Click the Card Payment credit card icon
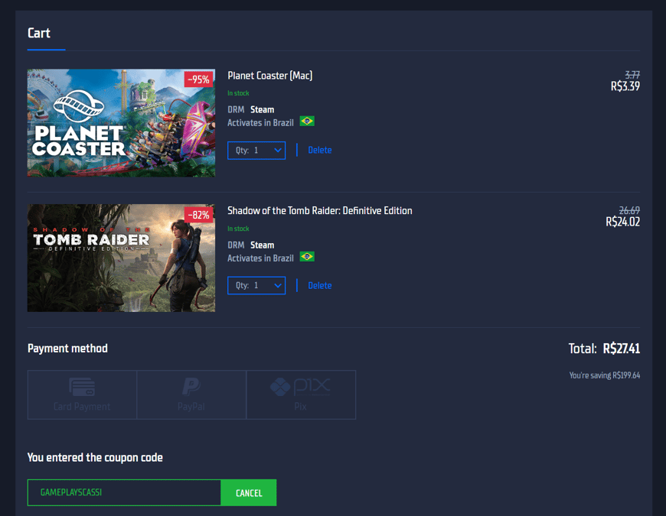Image resolution: width=666 pixels, height=516 pixels. click(82, 387)
